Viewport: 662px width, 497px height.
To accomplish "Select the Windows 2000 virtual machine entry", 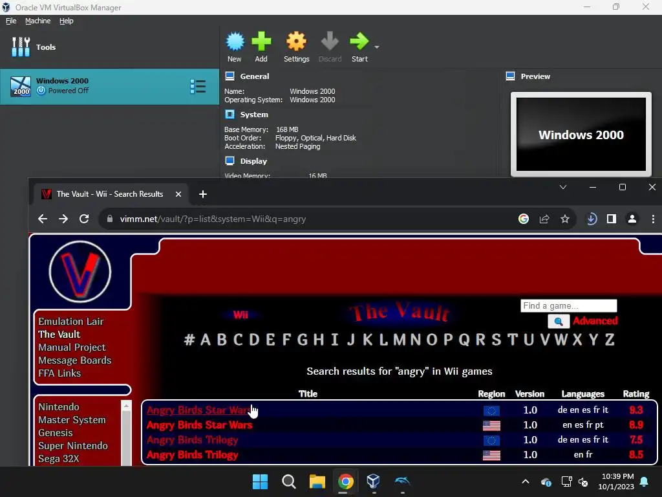I will 109,86.
